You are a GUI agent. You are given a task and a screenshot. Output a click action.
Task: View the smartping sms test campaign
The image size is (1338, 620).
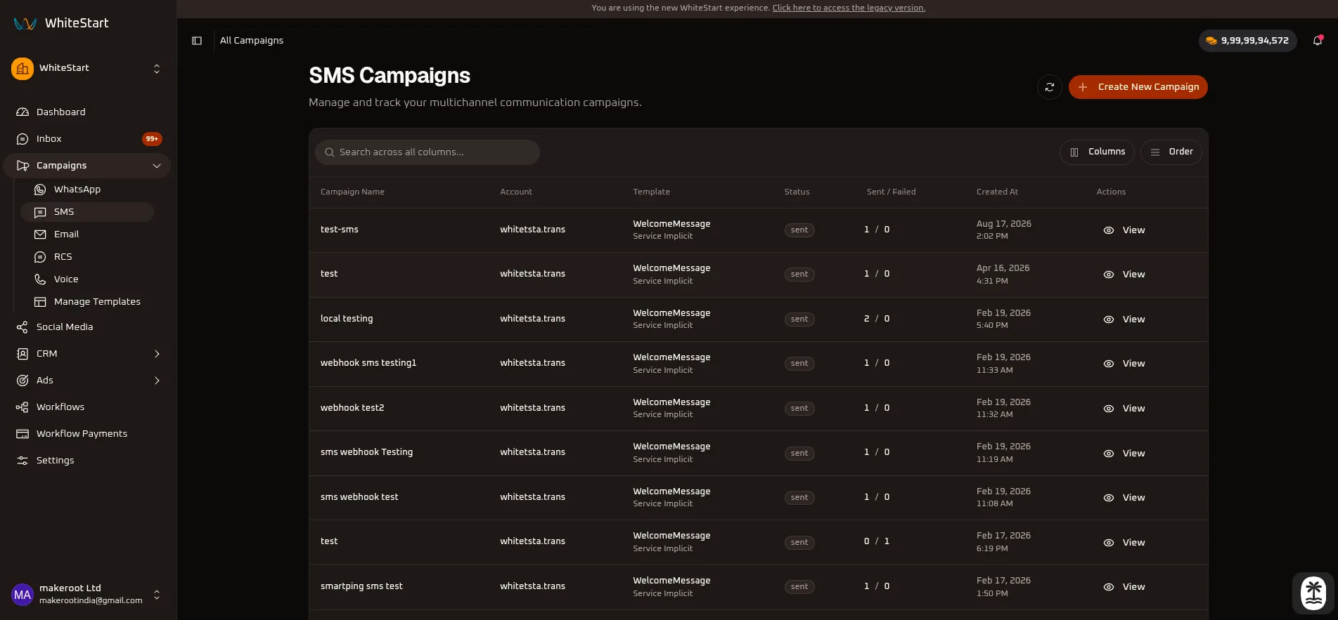click(x=1124, y=587)
